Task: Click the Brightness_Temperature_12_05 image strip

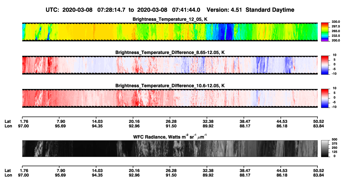Action: (x=170, y=32)
